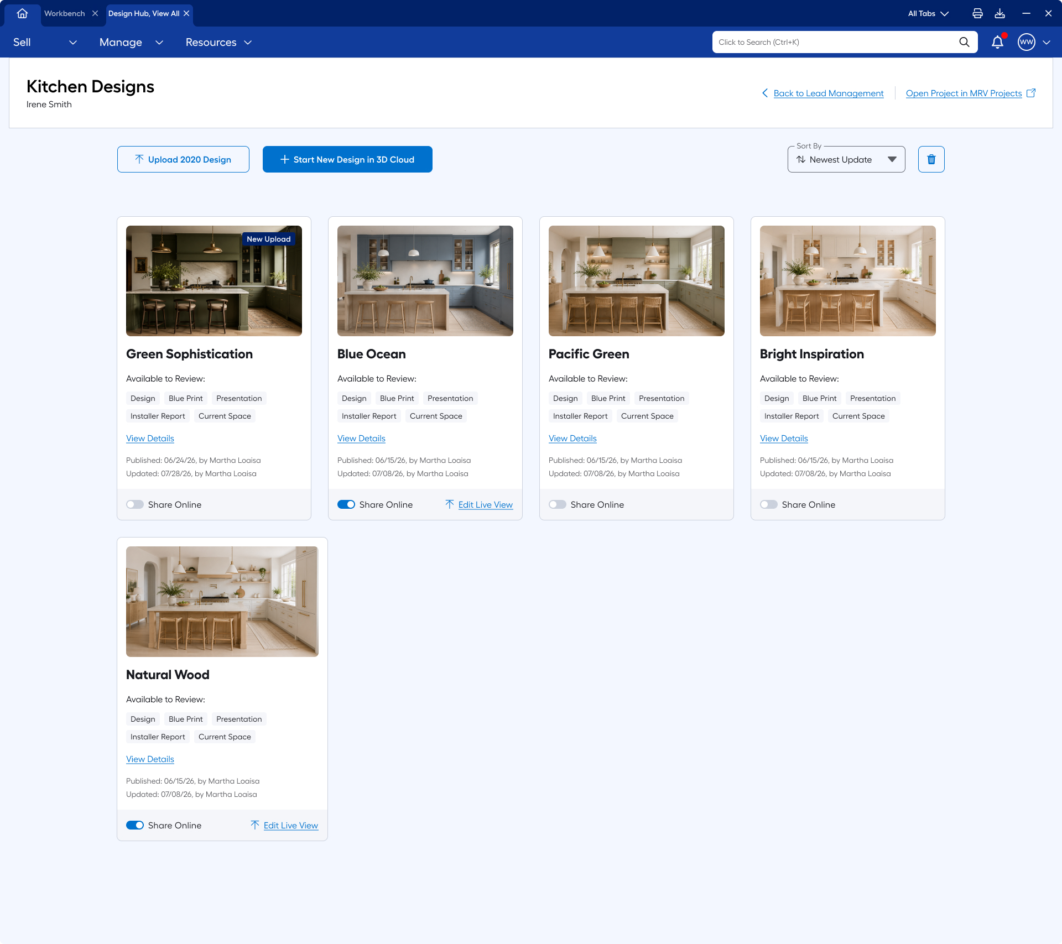The width and height of the screenshot is (1062, 944).
Task: Click the external link icon beside MRV Projects
Action: 1031,93
